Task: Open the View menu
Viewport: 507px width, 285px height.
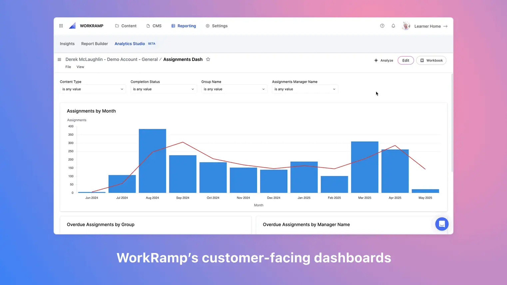Action: (x=80, y=67)
